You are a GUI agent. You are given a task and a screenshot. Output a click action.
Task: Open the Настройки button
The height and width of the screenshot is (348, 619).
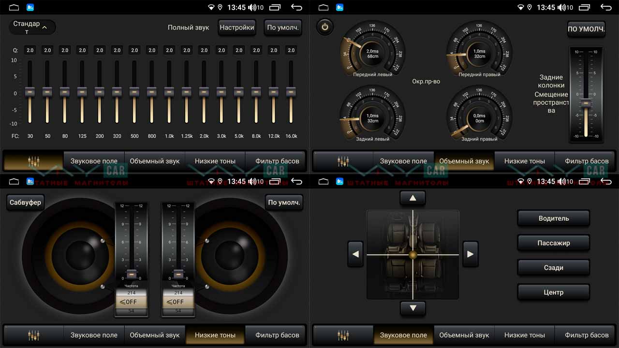point(237,28)
